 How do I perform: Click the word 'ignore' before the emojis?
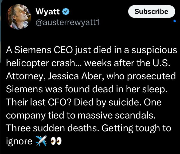pos(19,141)
